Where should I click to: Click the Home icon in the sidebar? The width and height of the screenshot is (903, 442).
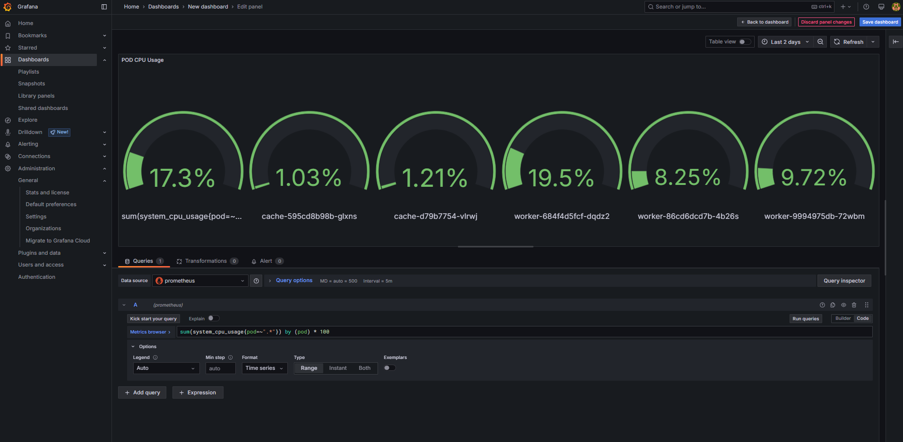point(8,23)
